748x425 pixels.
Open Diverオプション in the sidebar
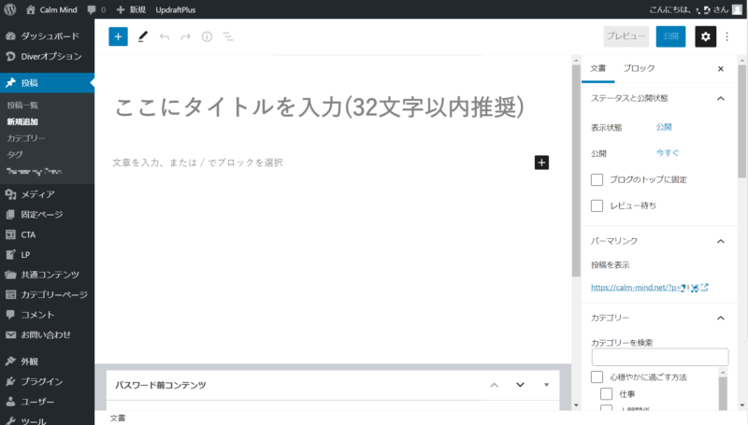tap(48, 56)
